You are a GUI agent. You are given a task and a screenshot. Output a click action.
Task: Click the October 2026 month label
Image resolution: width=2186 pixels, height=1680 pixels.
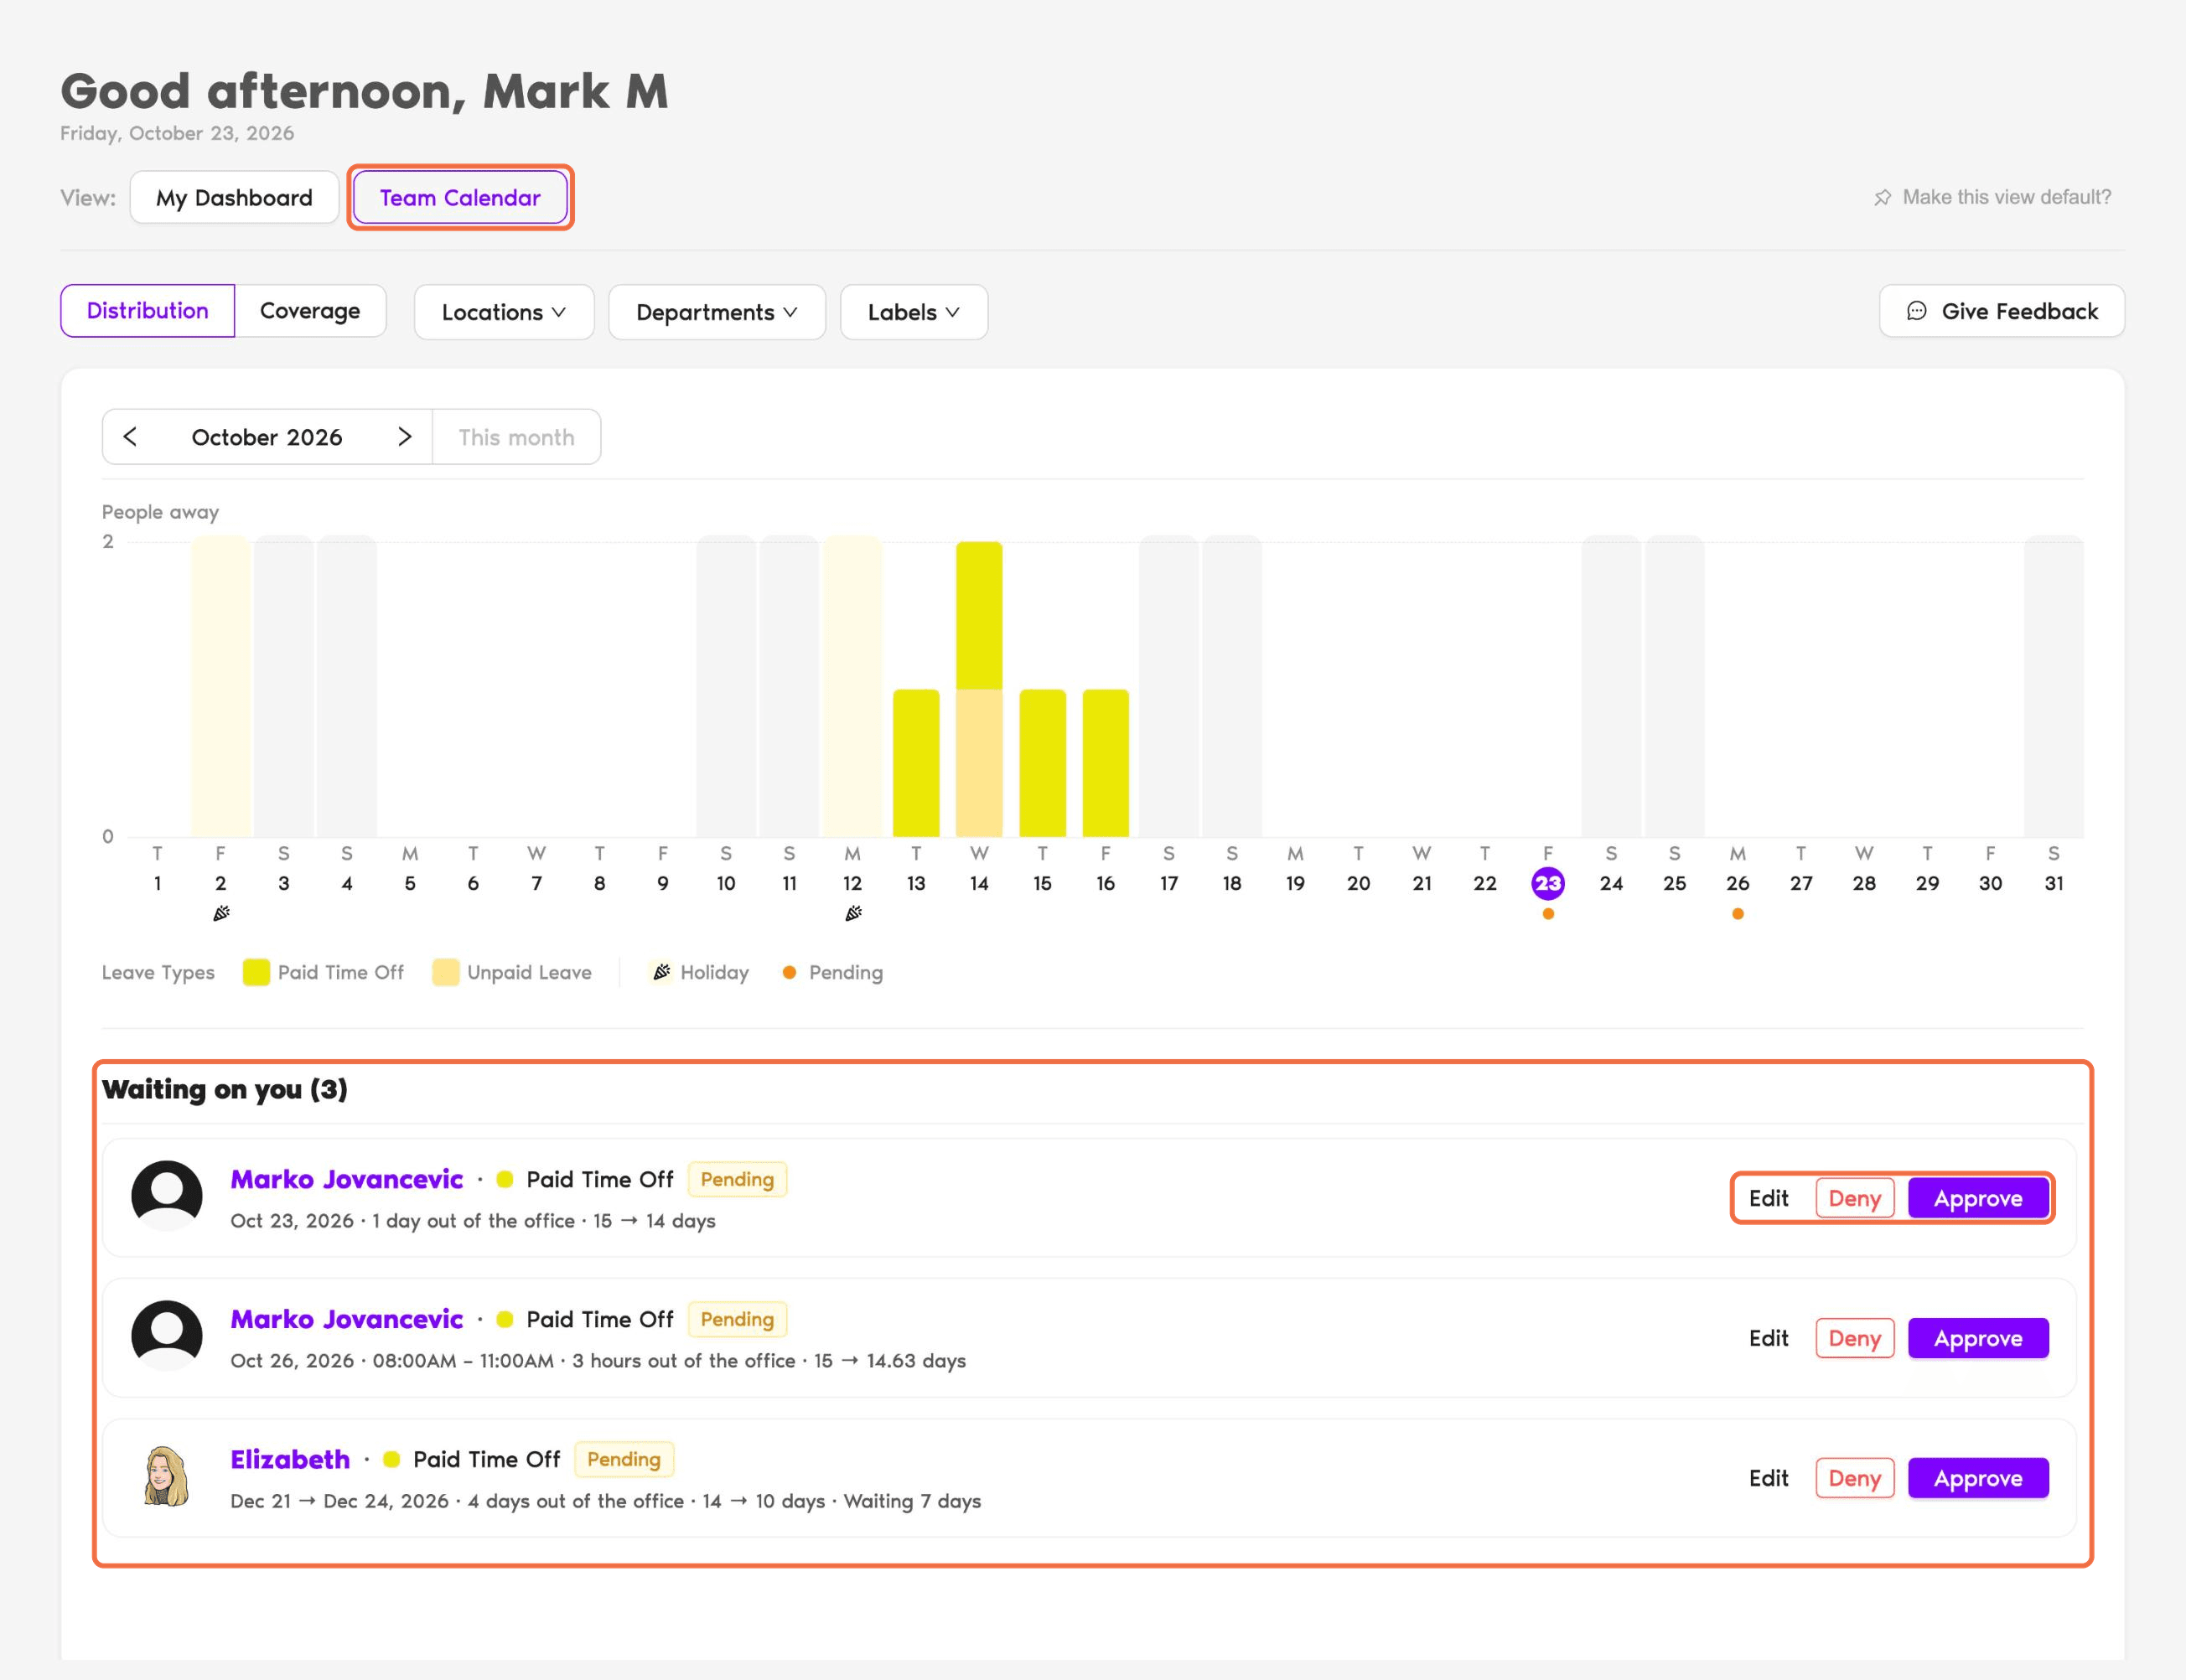(267, 437)
